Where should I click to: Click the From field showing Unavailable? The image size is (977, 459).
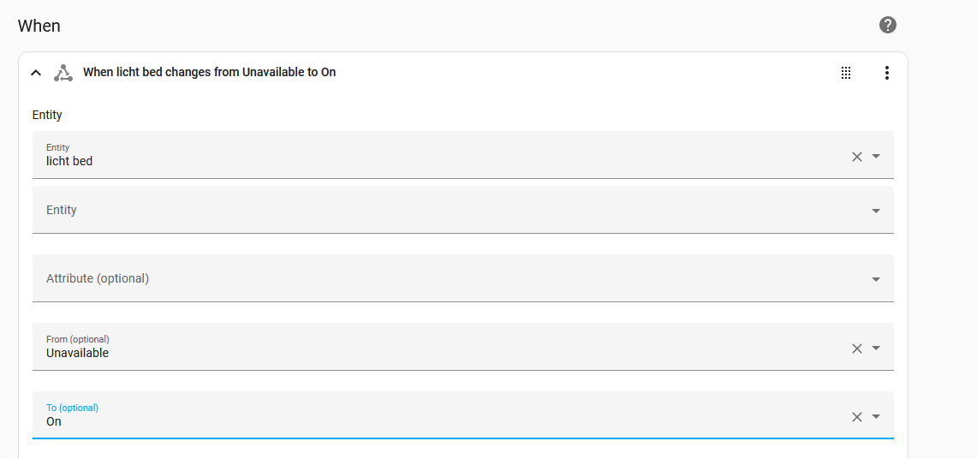tap(428, 348)
